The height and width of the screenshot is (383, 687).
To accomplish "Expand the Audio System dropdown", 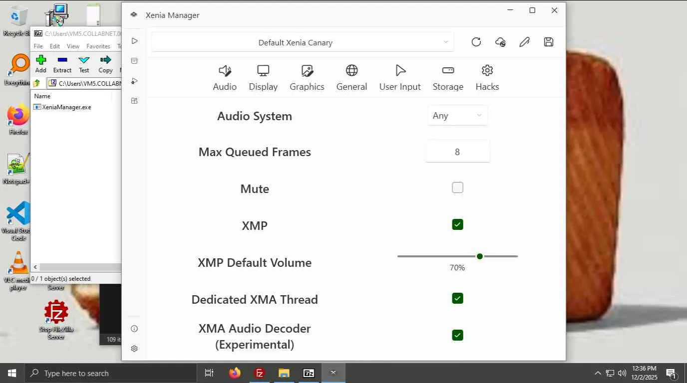I will tap(457, 115).
